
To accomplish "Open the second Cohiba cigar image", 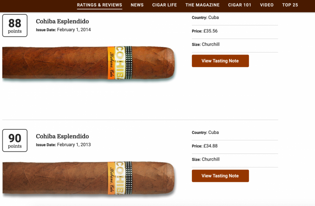I will [89, 178].
